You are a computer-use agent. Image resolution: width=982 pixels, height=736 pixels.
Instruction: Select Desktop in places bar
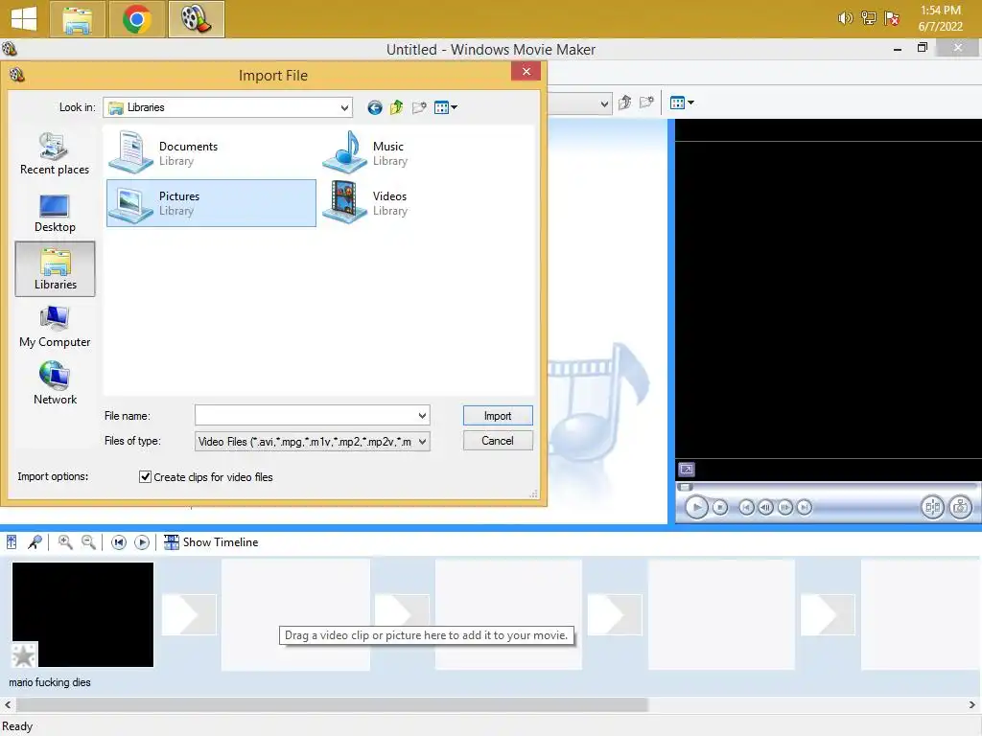55,213
